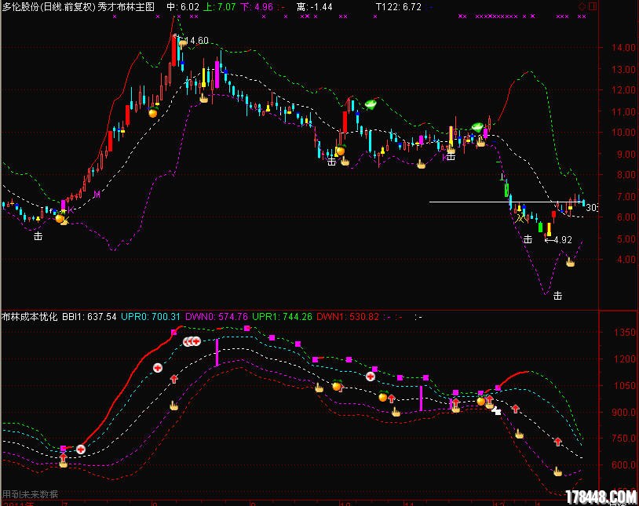Screen dimensions: 639x506
Task: Click the hand marker near the 4.00 price level
Action: pos(570,262)
